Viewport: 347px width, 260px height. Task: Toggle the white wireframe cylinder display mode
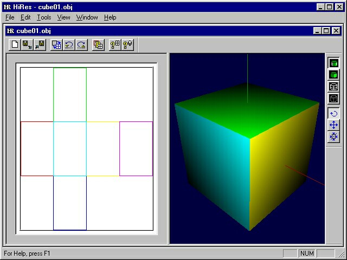pos(334,87)
